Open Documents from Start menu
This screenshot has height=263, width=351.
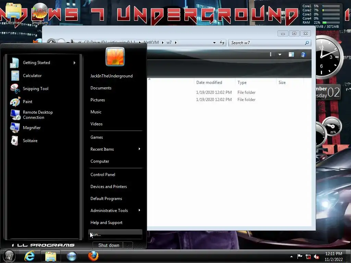click(101, 88)
